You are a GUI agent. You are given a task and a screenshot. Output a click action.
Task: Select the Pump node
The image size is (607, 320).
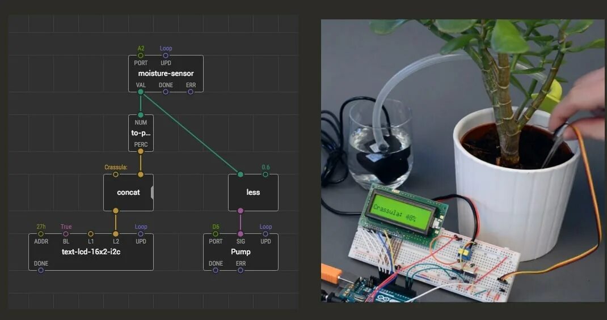(241, 252)
